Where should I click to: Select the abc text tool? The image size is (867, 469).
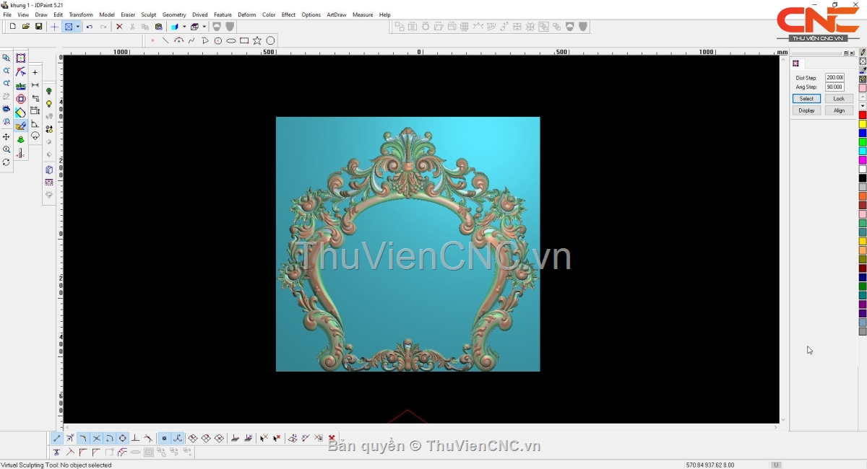21,86
